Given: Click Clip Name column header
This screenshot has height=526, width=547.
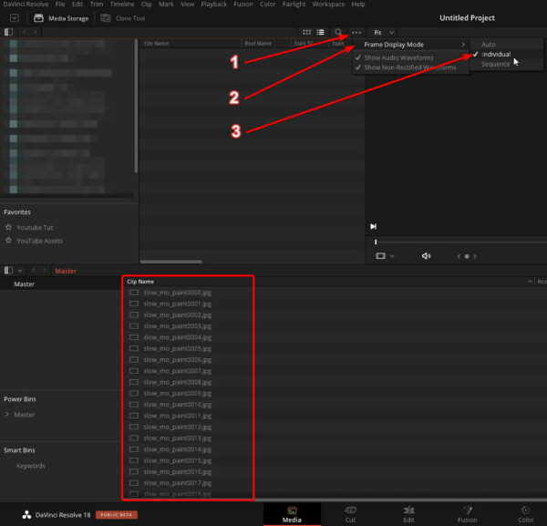Looking at the screenshot, I should [x=140, y=282].
